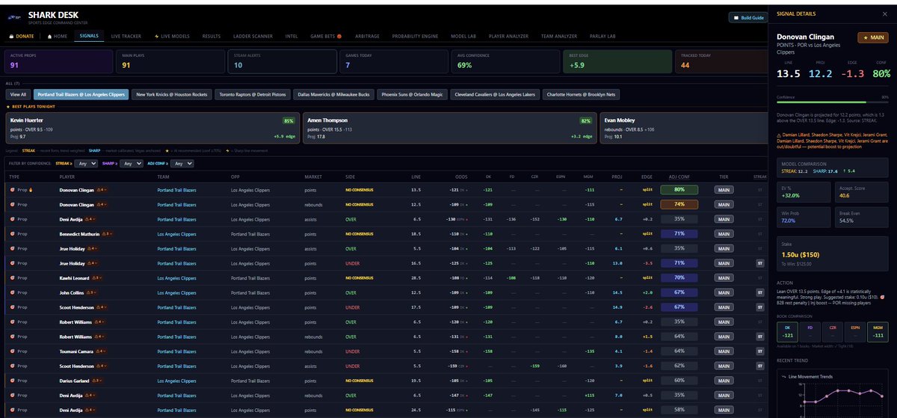Open the Donate tab
The width and height of the screenshot is (897, 418).
click(21, 36)
